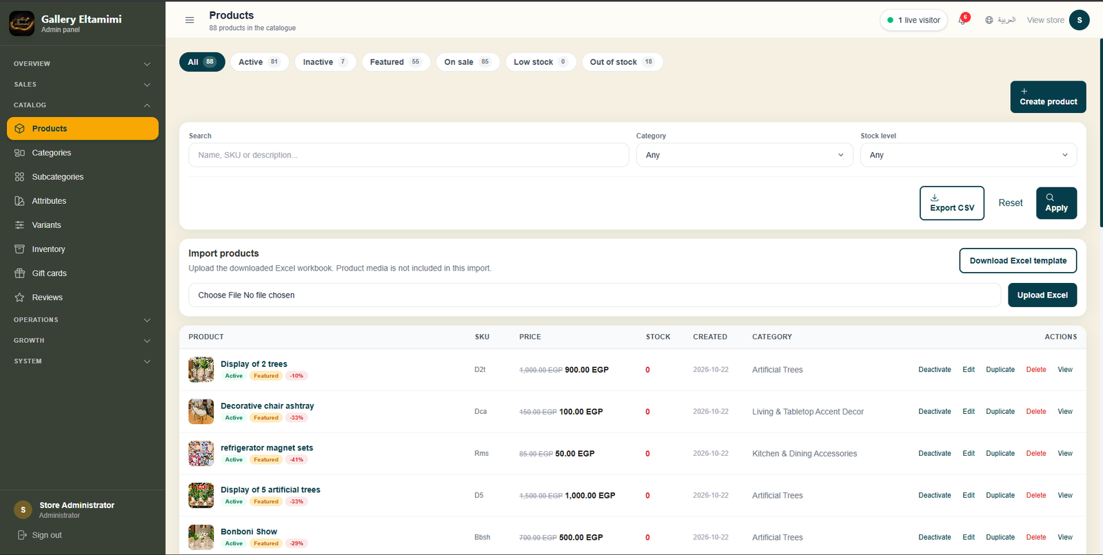The width and height of the screenshot is (1103, 555).
Task: Collapse the Catalog sidebar section
Action: (83, 105)
